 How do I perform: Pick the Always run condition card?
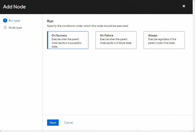(164, 40)
